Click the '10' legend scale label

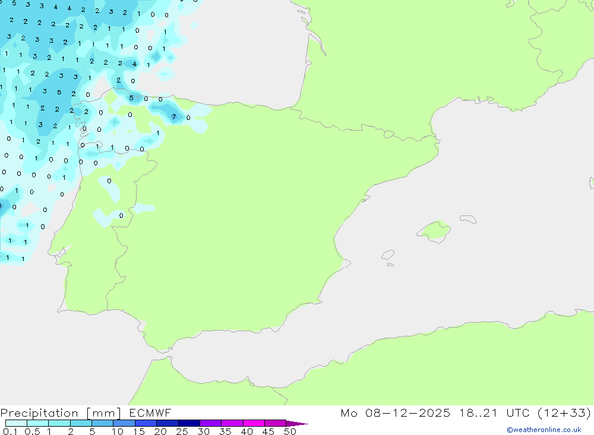click(x=118, y=431)
